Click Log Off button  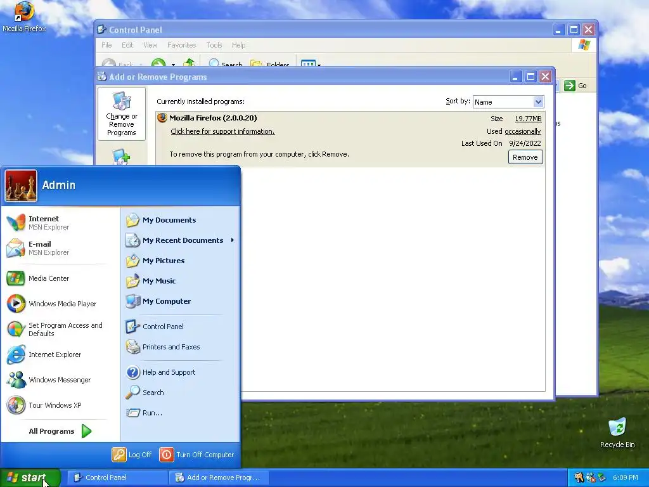132,454
